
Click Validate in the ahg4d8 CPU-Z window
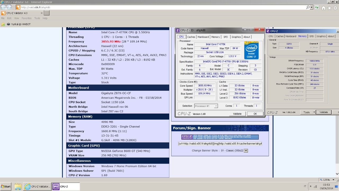click(237, 114)
